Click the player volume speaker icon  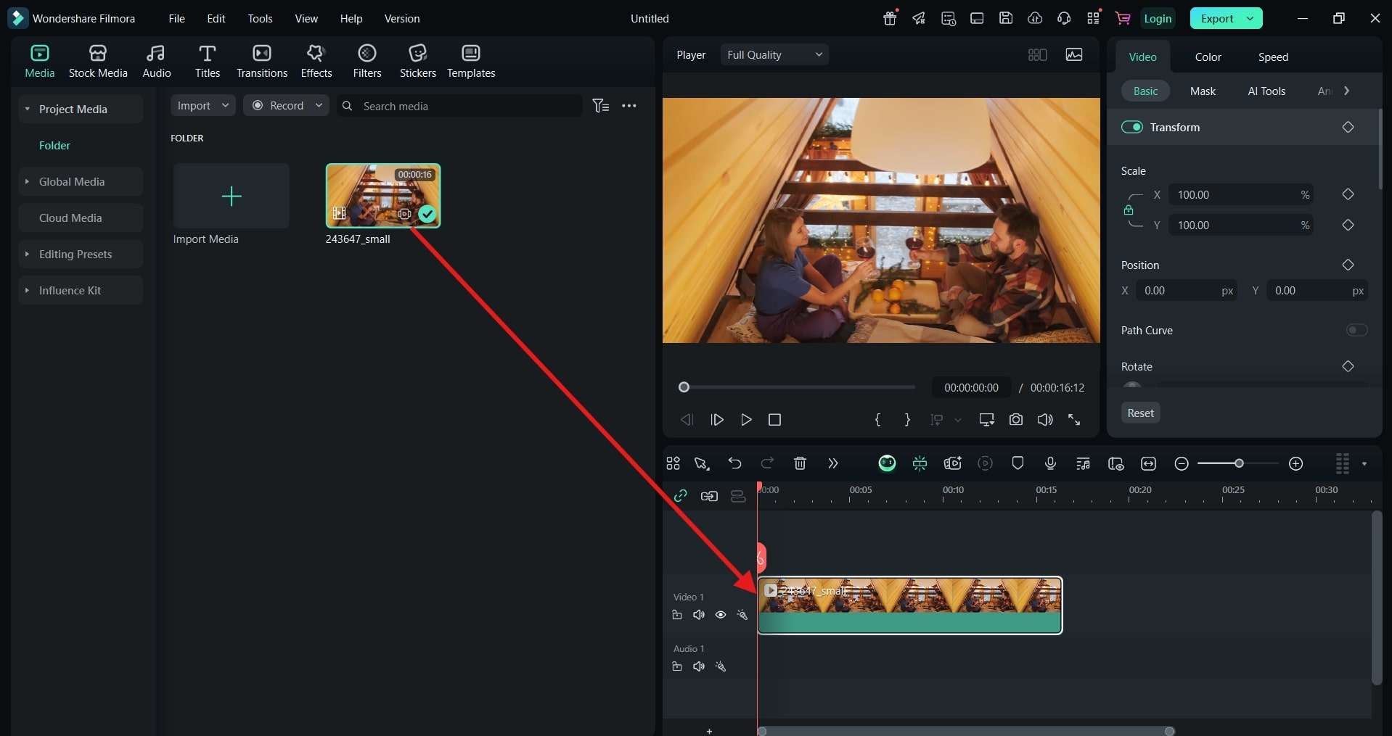click(1045, 420)
